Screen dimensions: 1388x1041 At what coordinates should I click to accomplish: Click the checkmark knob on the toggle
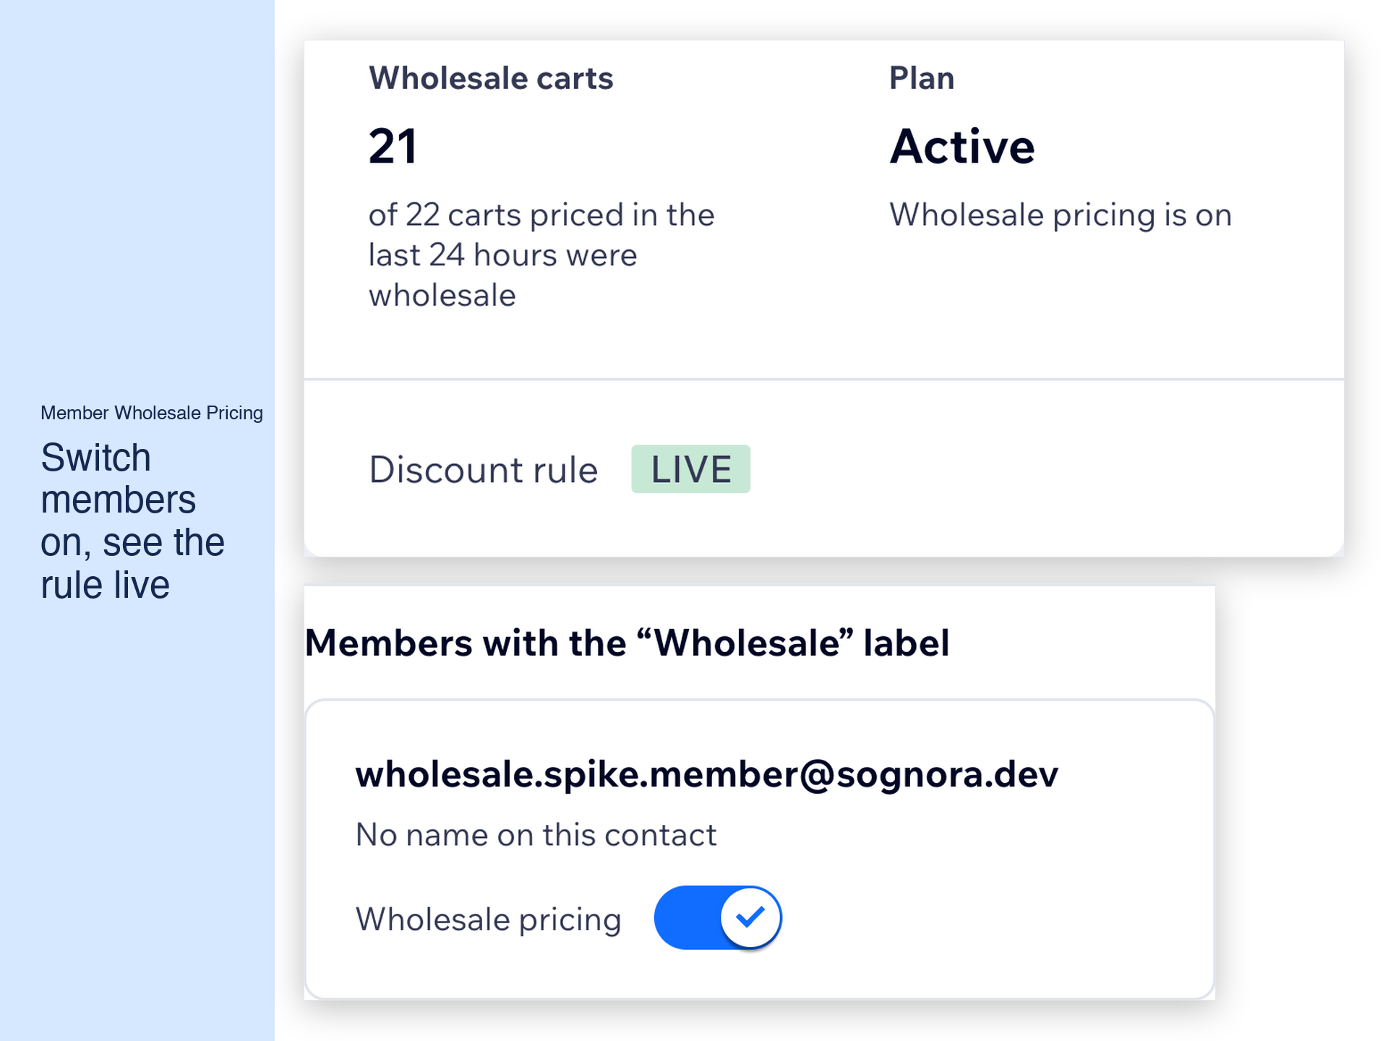pos(750,917)
